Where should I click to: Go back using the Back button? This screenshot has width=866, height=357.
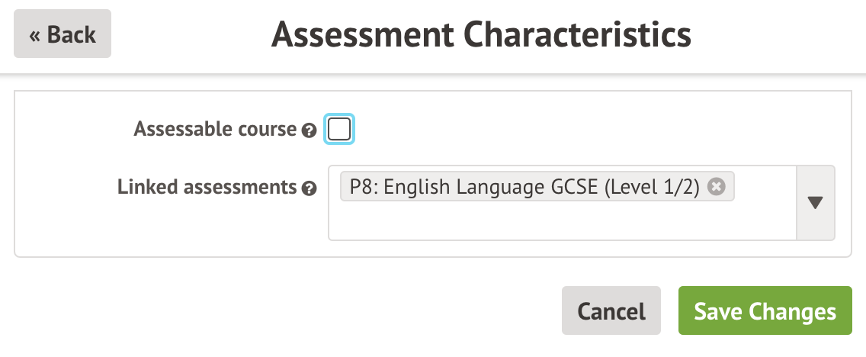[63, 34]
